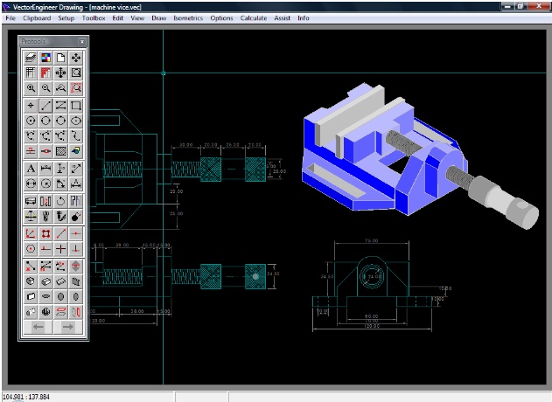Select the horizontal dimension tool

[45, 169]
